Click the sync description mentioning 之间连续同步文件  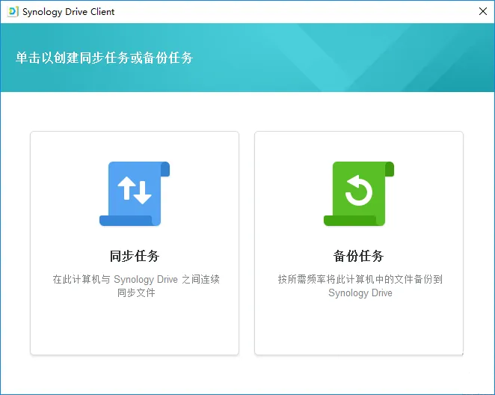point(136,286)
